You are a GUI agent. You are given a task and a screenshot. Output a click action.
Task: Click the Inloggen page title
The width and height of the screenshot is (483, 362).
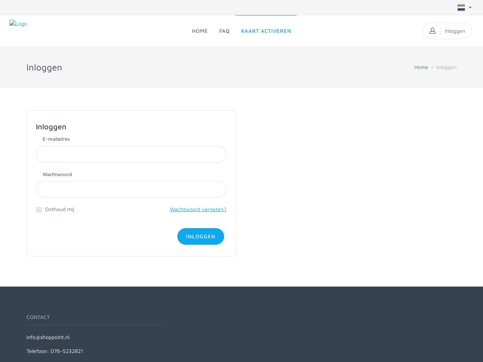point(44,67)
